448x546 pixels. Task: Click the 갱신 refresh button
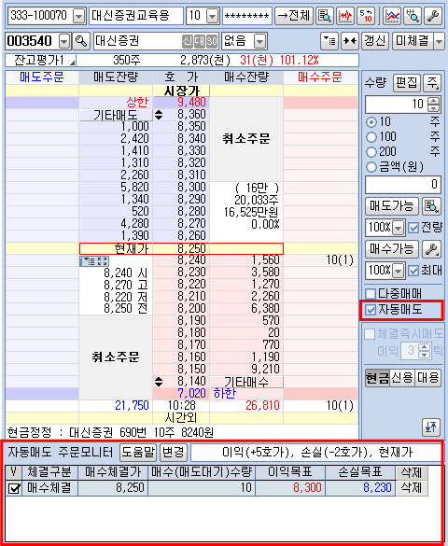pyautogui.click(x=375, y=41)
